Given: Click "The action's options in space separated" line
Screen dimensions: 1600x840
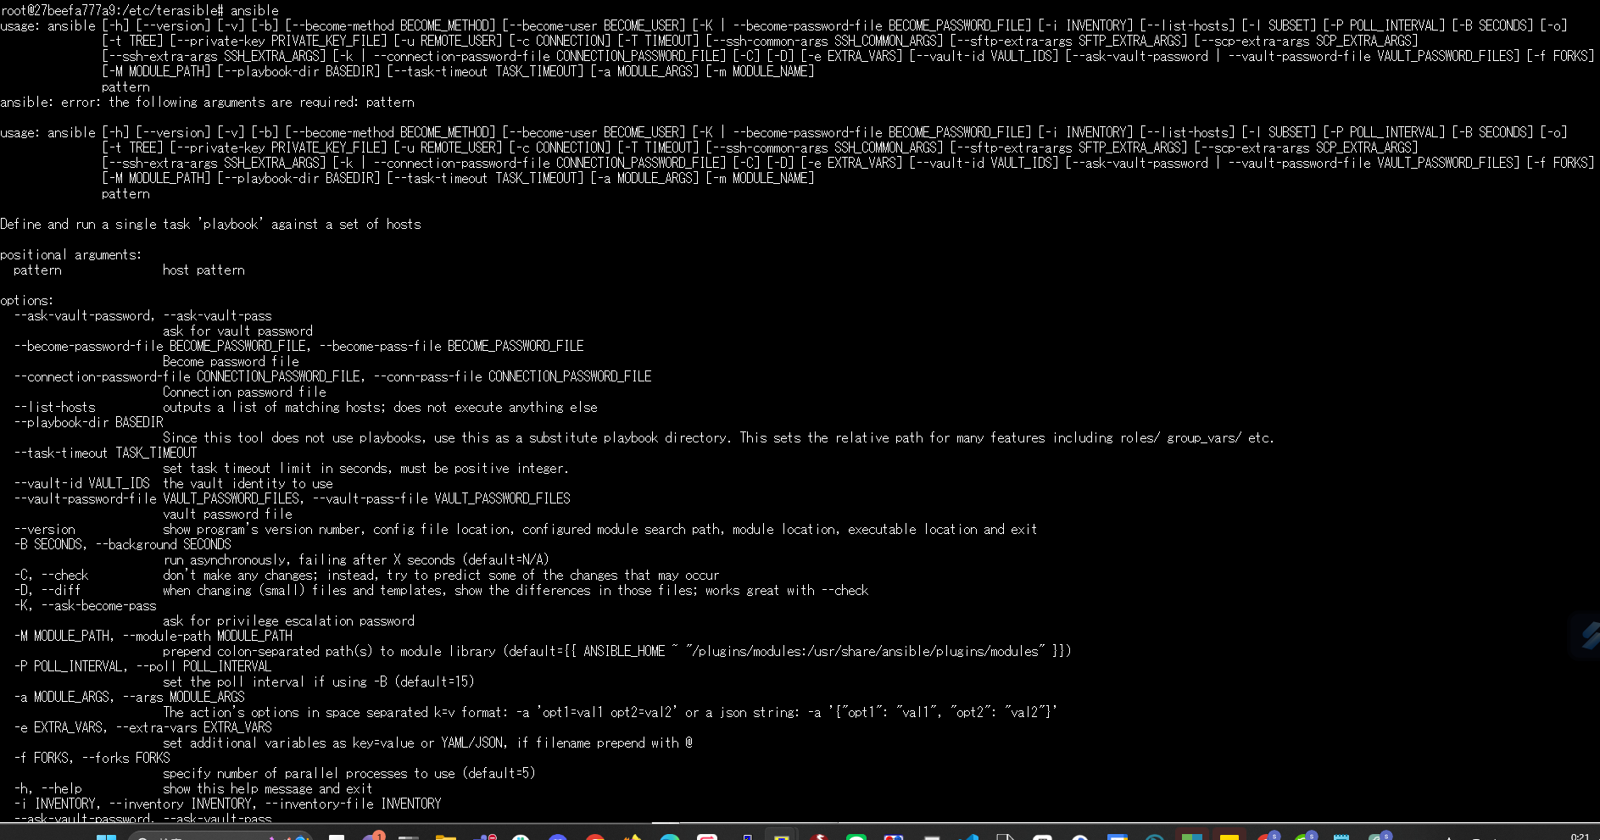Looking at the screenshot, I should (610, 712).
